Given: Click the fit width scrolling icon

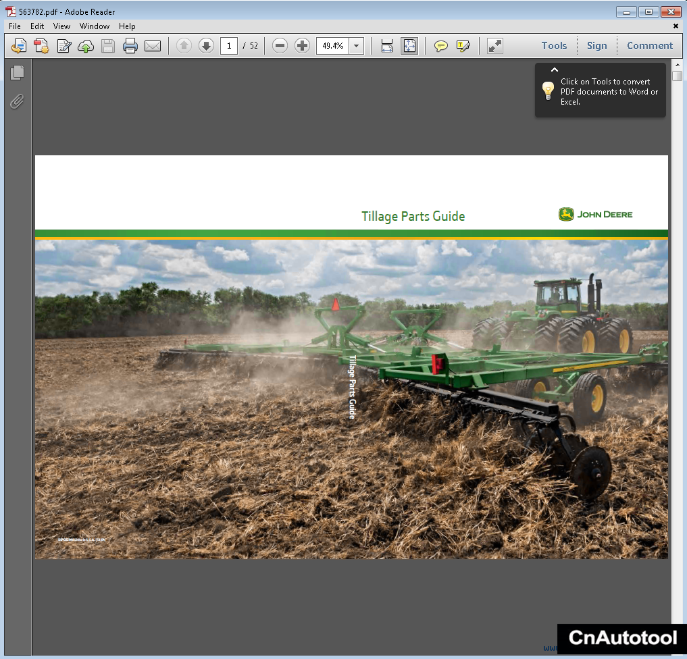Looking at the screenshot, I should pyautogui.click(x=387, y=46).
